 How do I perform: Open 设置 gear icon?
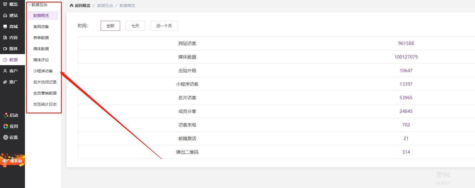(x=6, y=138)
